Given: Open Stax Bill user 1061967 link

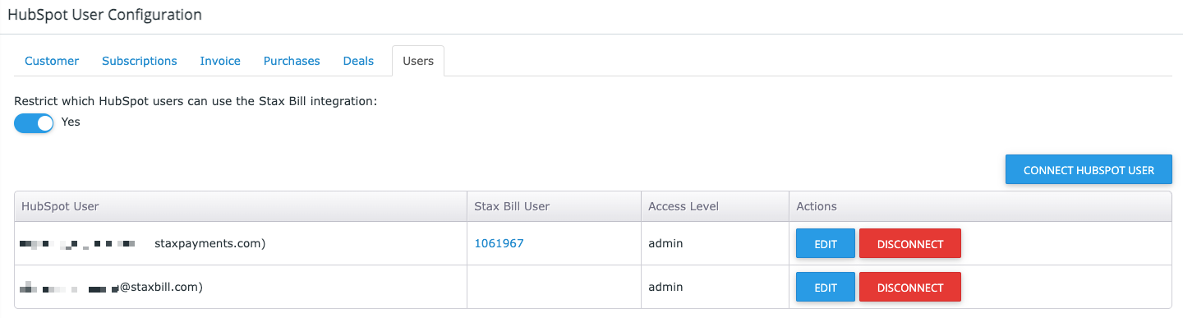Looking at the screenshot, I should click(499, 243).
